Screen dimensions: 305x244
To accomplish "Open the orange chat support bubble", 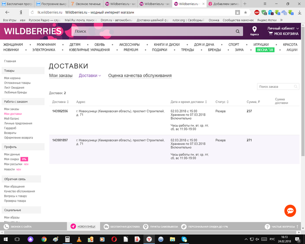I will point(290,211).
